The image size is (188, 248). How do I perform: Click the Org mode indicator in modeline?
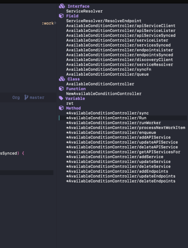point(16,97)
